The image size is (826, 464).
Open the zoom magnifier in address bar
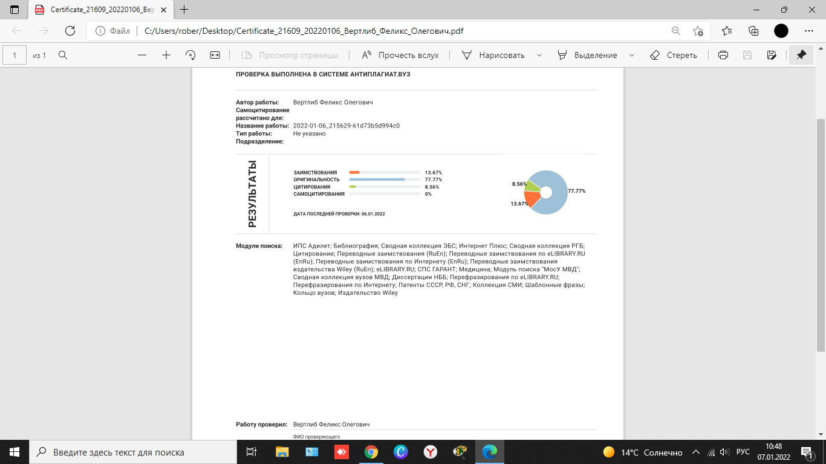[x=675, y=31]
